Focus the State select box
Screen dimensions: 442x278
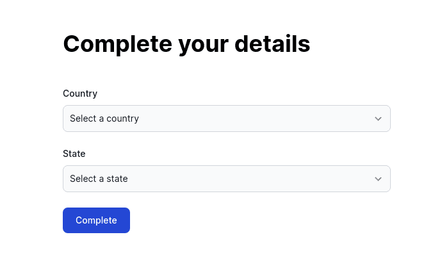226,179
